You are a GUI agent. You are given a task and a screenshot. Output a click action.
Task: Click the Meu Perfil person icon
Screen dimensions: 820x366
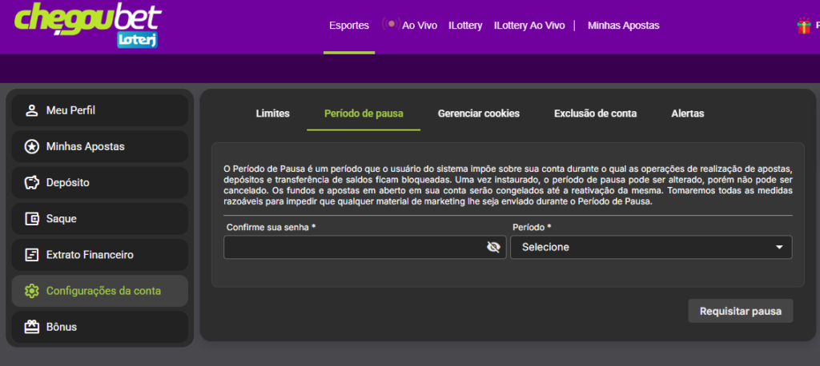pyautogui.click(x=32, y=111)
